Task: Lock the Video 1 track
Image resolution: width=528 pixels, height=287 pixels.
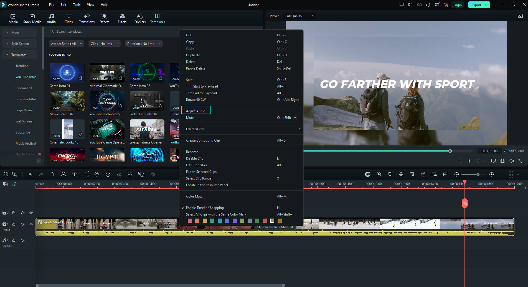Action: tap(14, 224)
